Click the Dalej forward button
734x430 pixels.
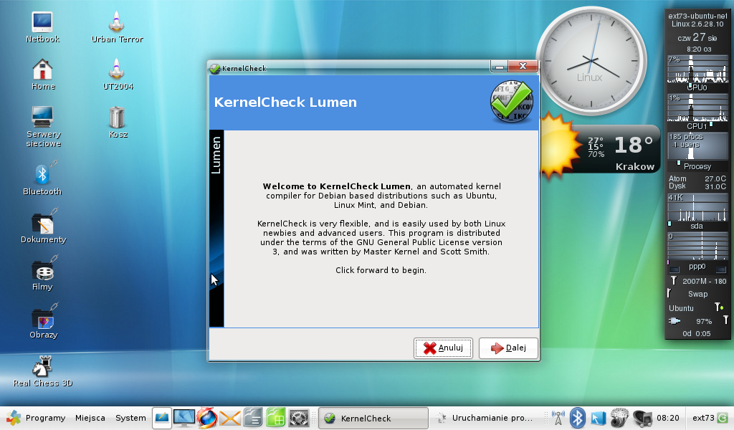508,348
